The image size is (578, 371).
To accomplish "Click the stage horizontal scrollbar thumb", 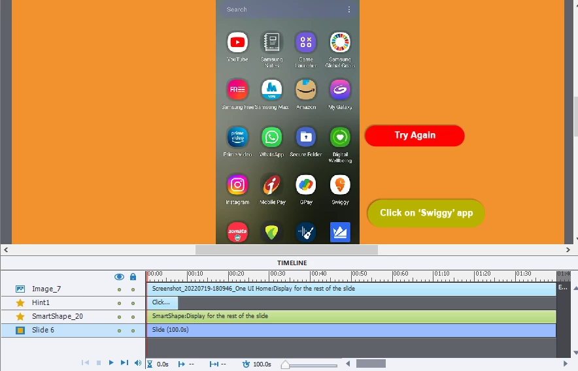I will (x=286, y=250).
